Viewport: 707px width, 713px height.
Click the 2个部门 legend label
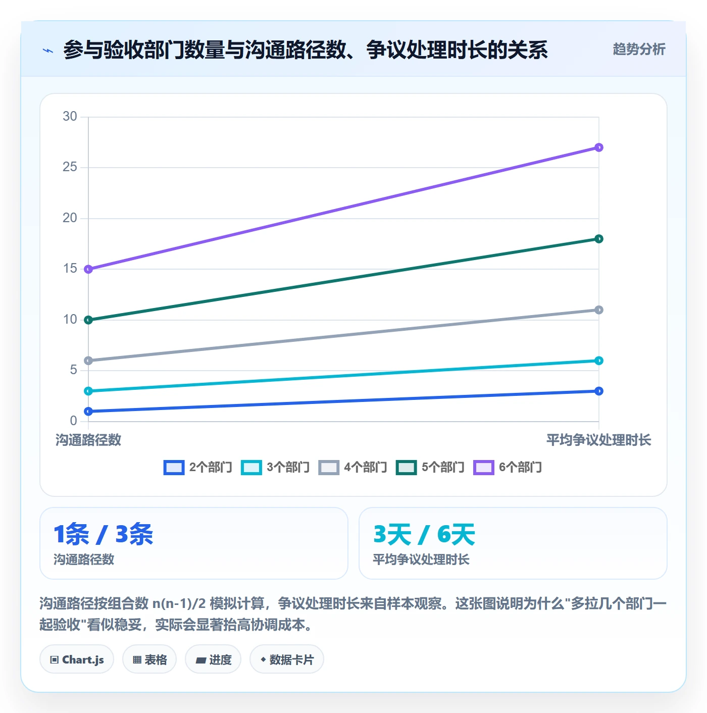tap(211, 468)
